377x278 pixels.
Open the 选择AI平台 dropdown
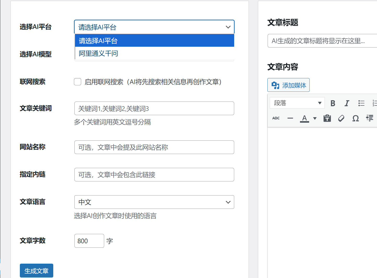point(154,27)
